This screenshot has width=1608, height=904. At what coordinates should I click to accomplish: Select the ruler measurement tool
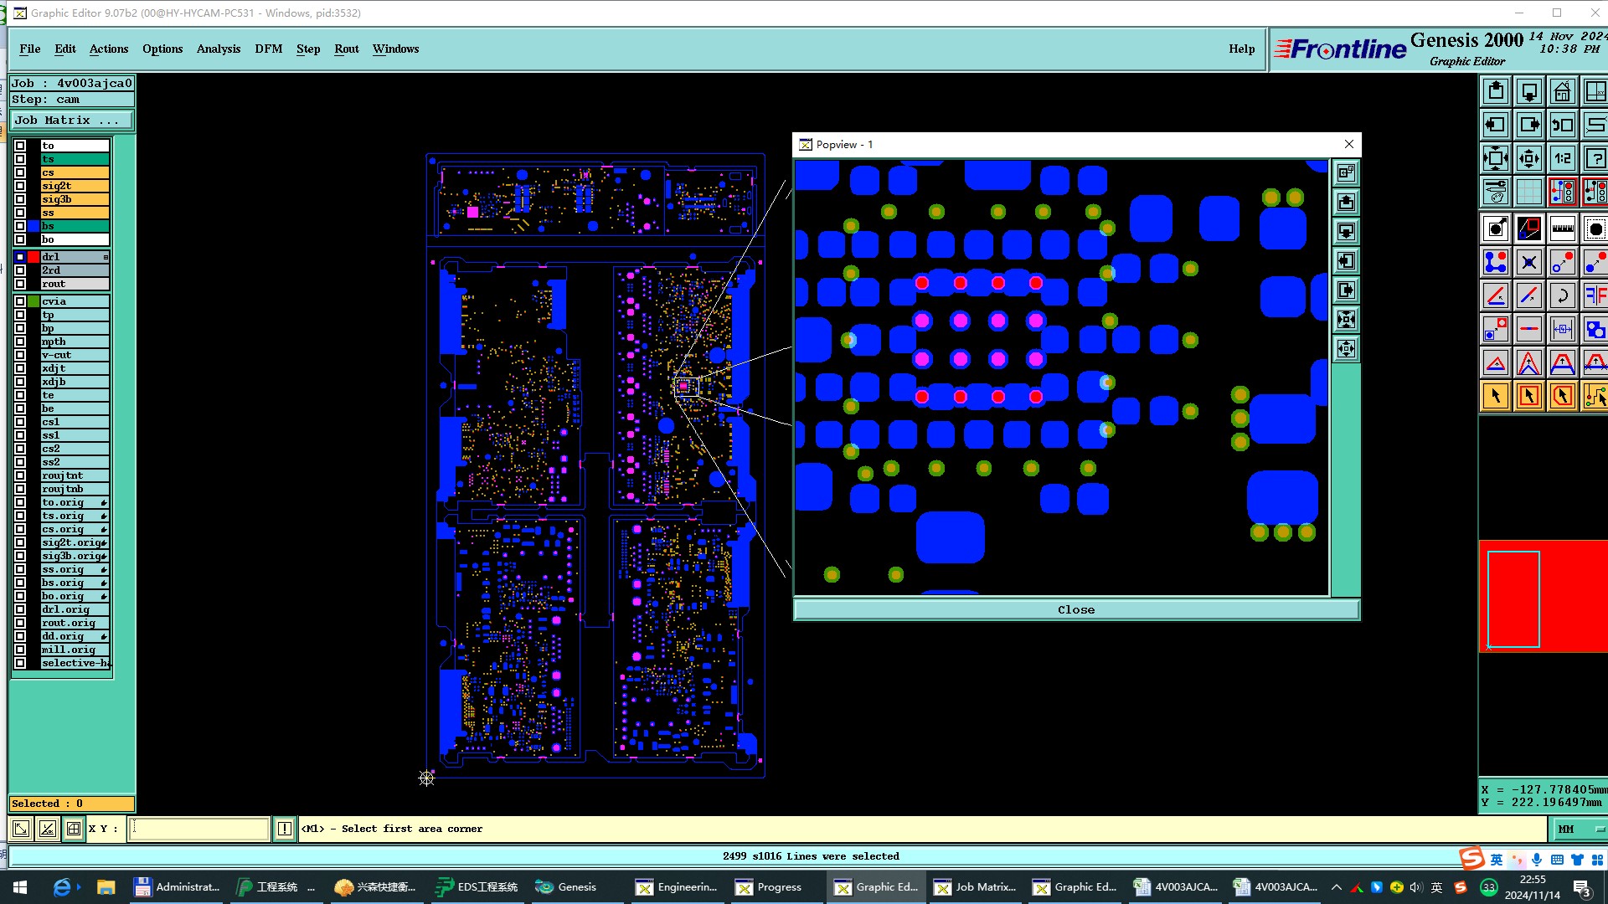point(1562,228)
